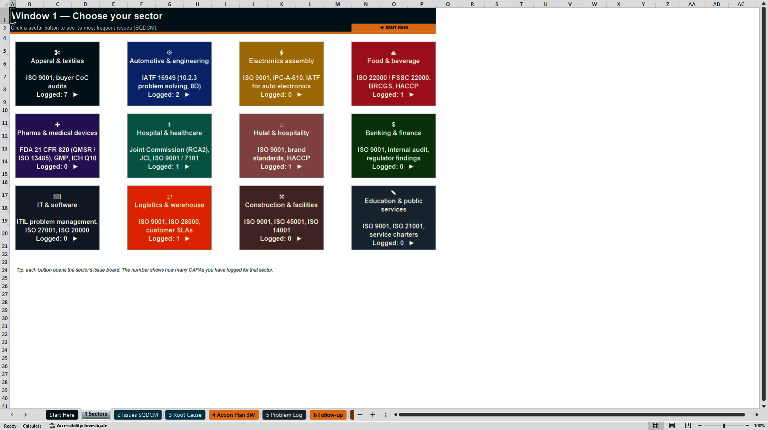
Task: Open the Pharma & medical devices card
Action: point(57,146)
